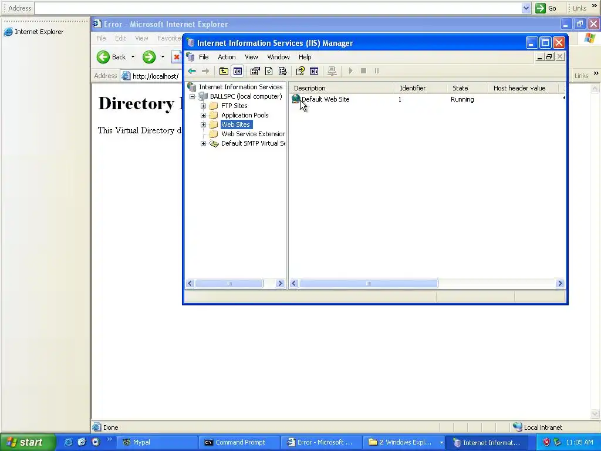
Task: Click the Go button beside the top address bar
Action: (x=546, y=8)
